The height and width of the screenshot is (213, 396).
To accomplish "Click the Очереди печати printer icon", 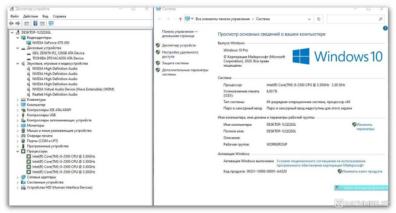I will (x=23, y=136).
